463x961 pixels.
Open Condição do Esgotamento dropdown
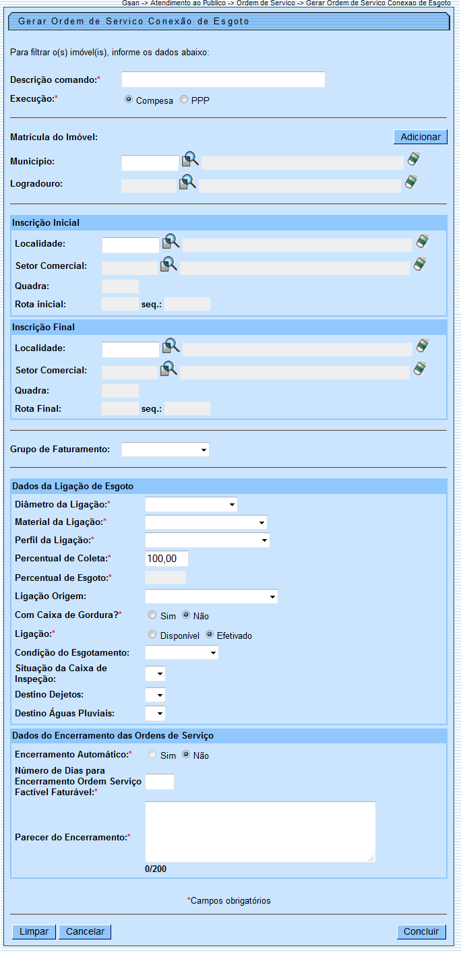click(182, 652)
